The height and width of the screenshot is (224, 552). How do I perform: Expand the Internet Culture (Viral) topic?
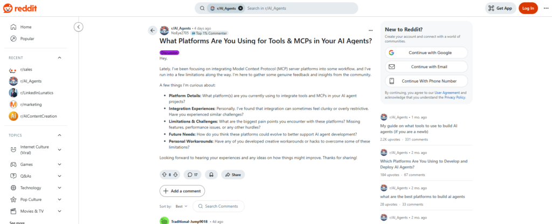click(59, 150)
